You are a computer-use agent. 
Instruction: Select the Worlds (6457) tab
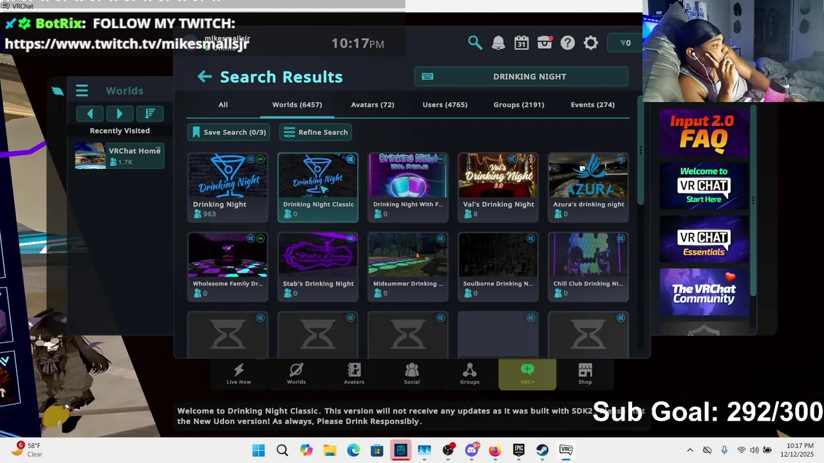point(297,105)
